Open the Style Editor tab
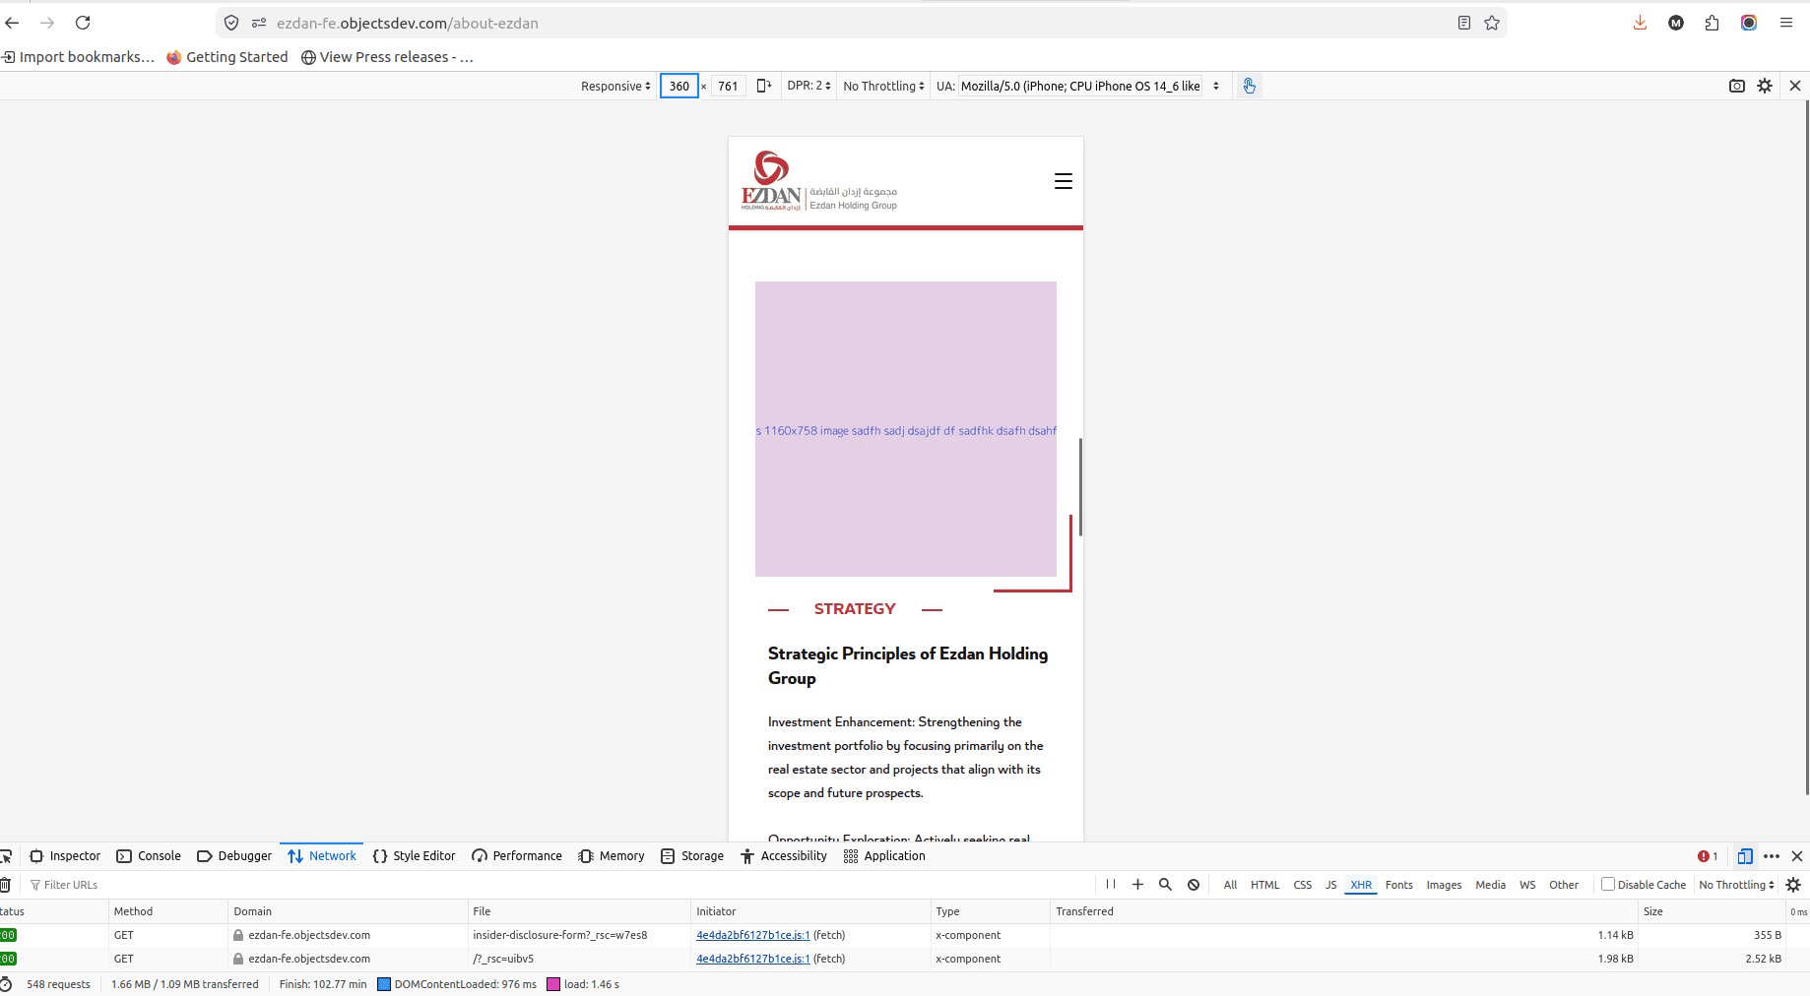This screenshot has height=996, width=1810. click(415, 856)
